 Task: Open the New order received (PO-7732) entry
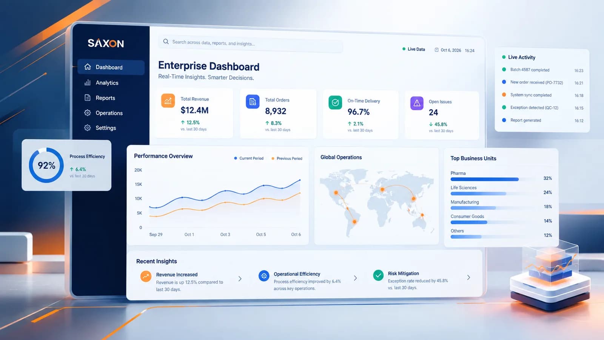click(542, 82)
